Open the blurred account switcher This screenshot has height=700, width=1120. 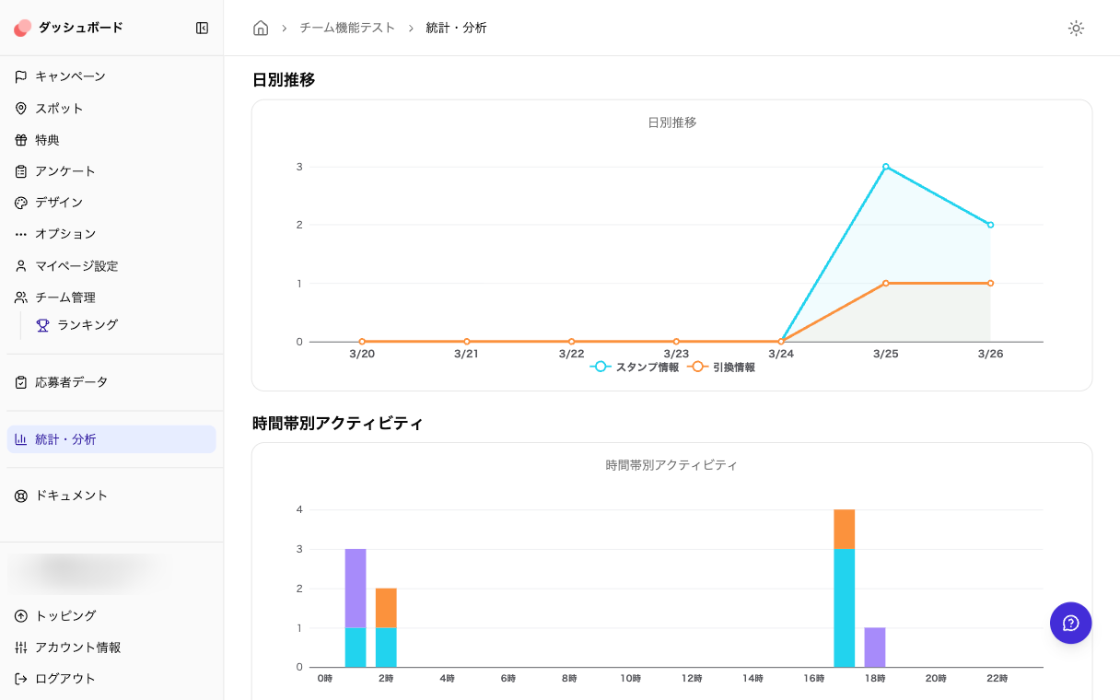88,571
